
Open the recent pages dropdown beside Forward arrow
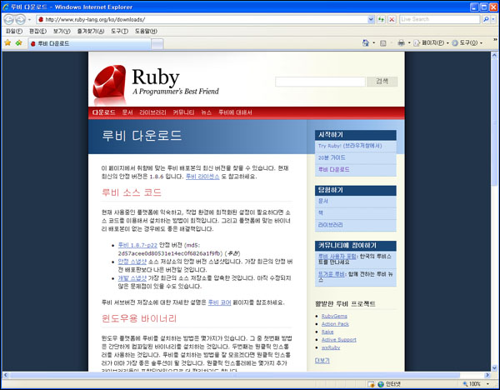(29, 20)
